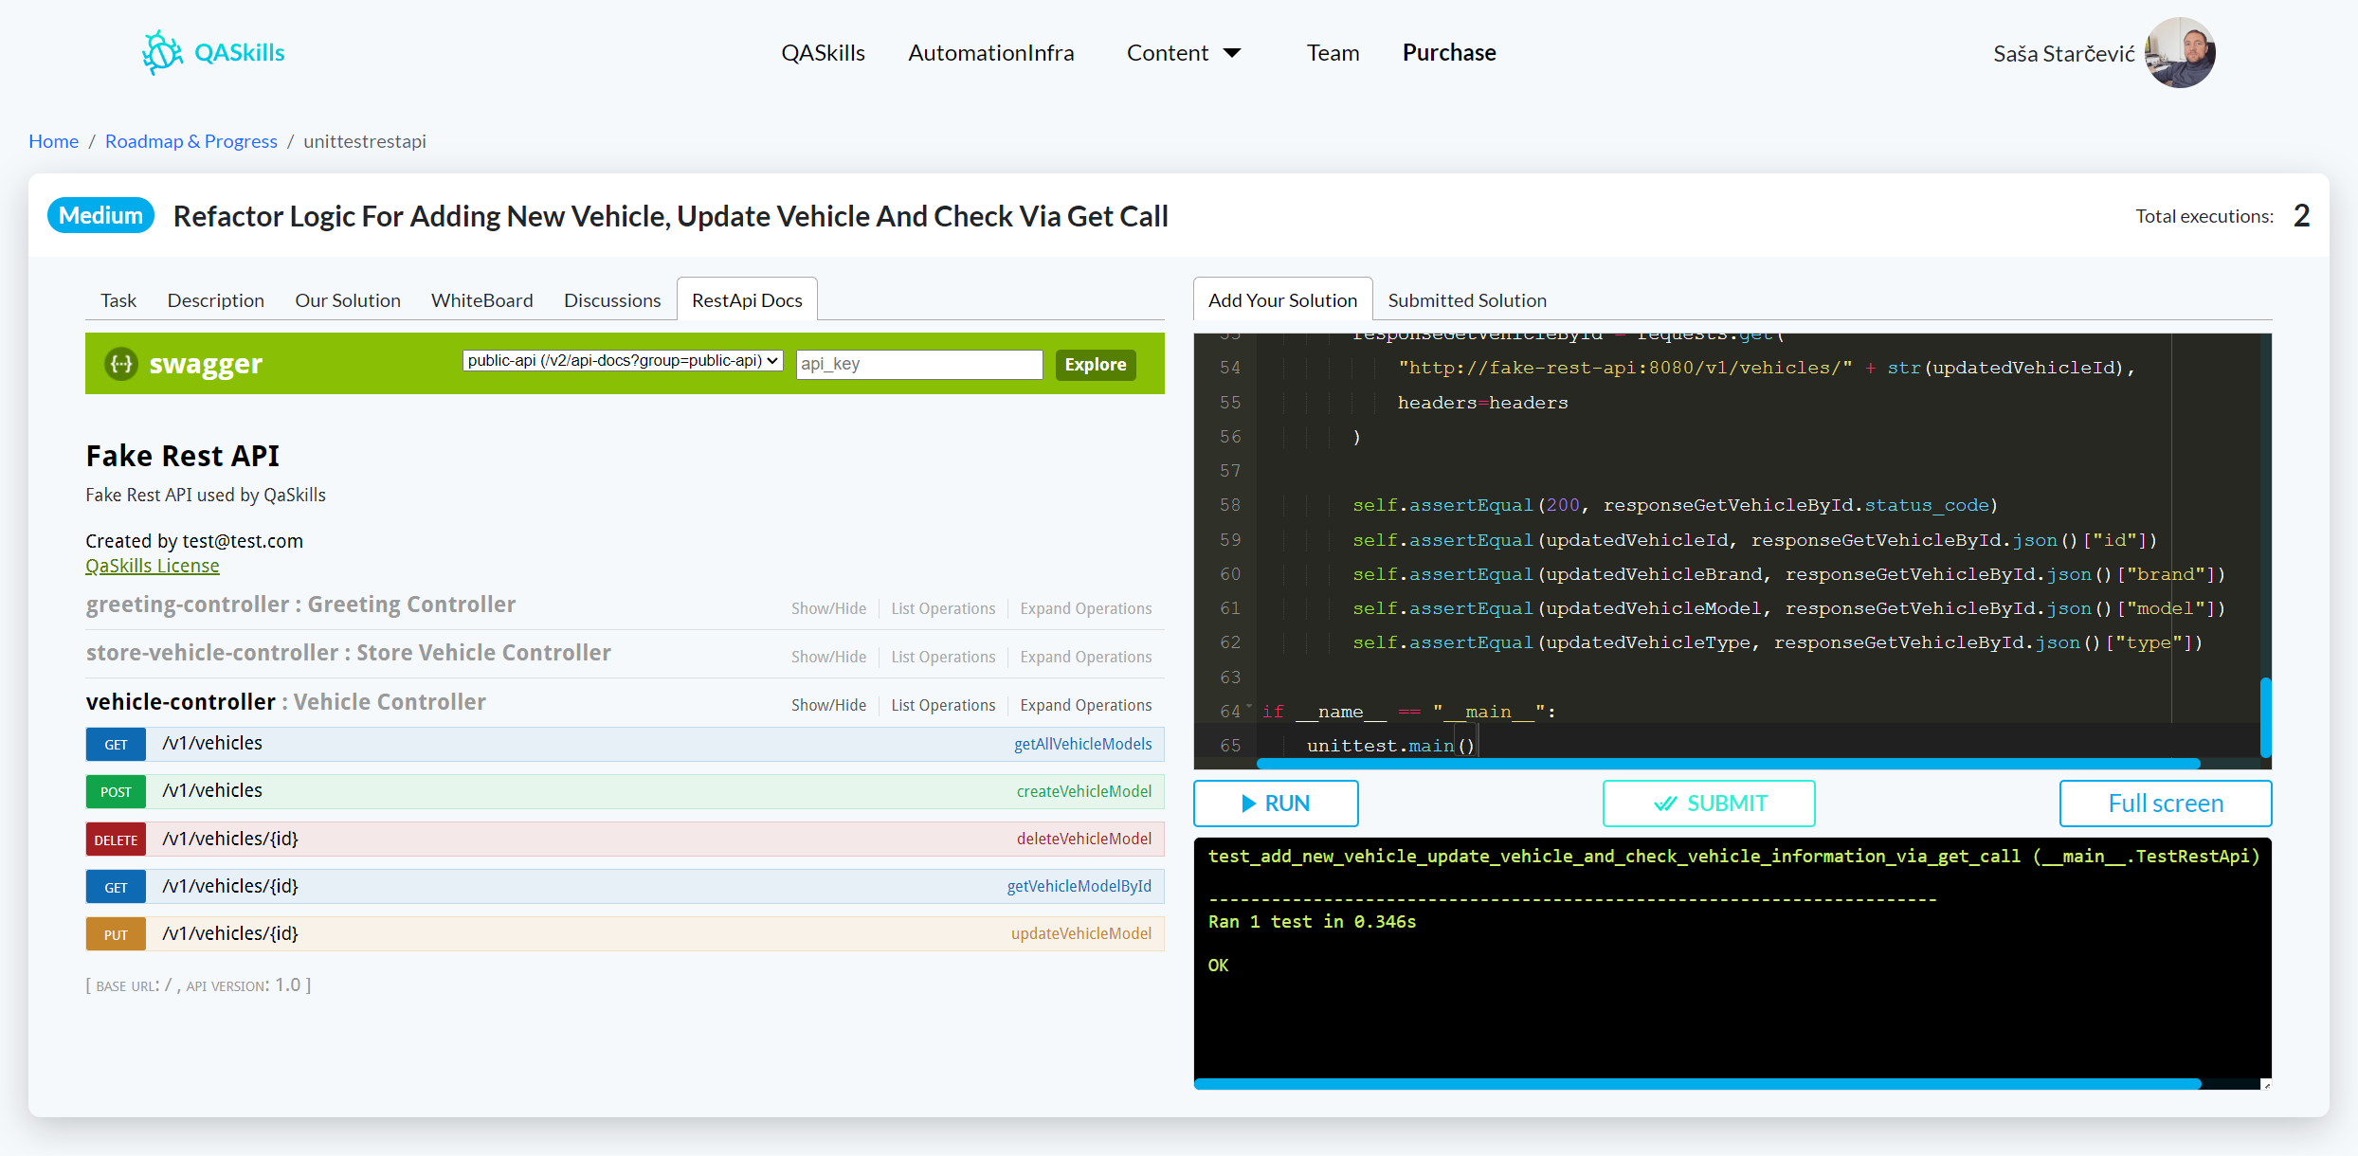Open AutomationInfra navigation item
The height and width of the screenshot is (1156, 2358).
[991, 53]
